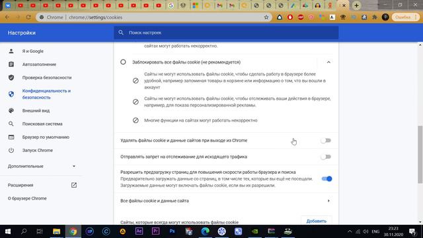
Task: Open the network icon in the system tray
Action: [358, 231]
